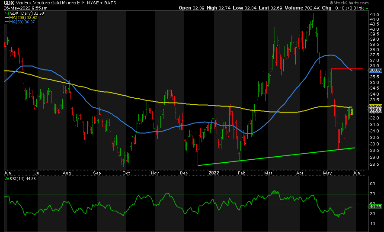Image resolution: width=384 pixels, height=232 pixels.
Task: Click the 'VanEck Vectors Gold Miners ETF' title
Action: click(51, 3)
